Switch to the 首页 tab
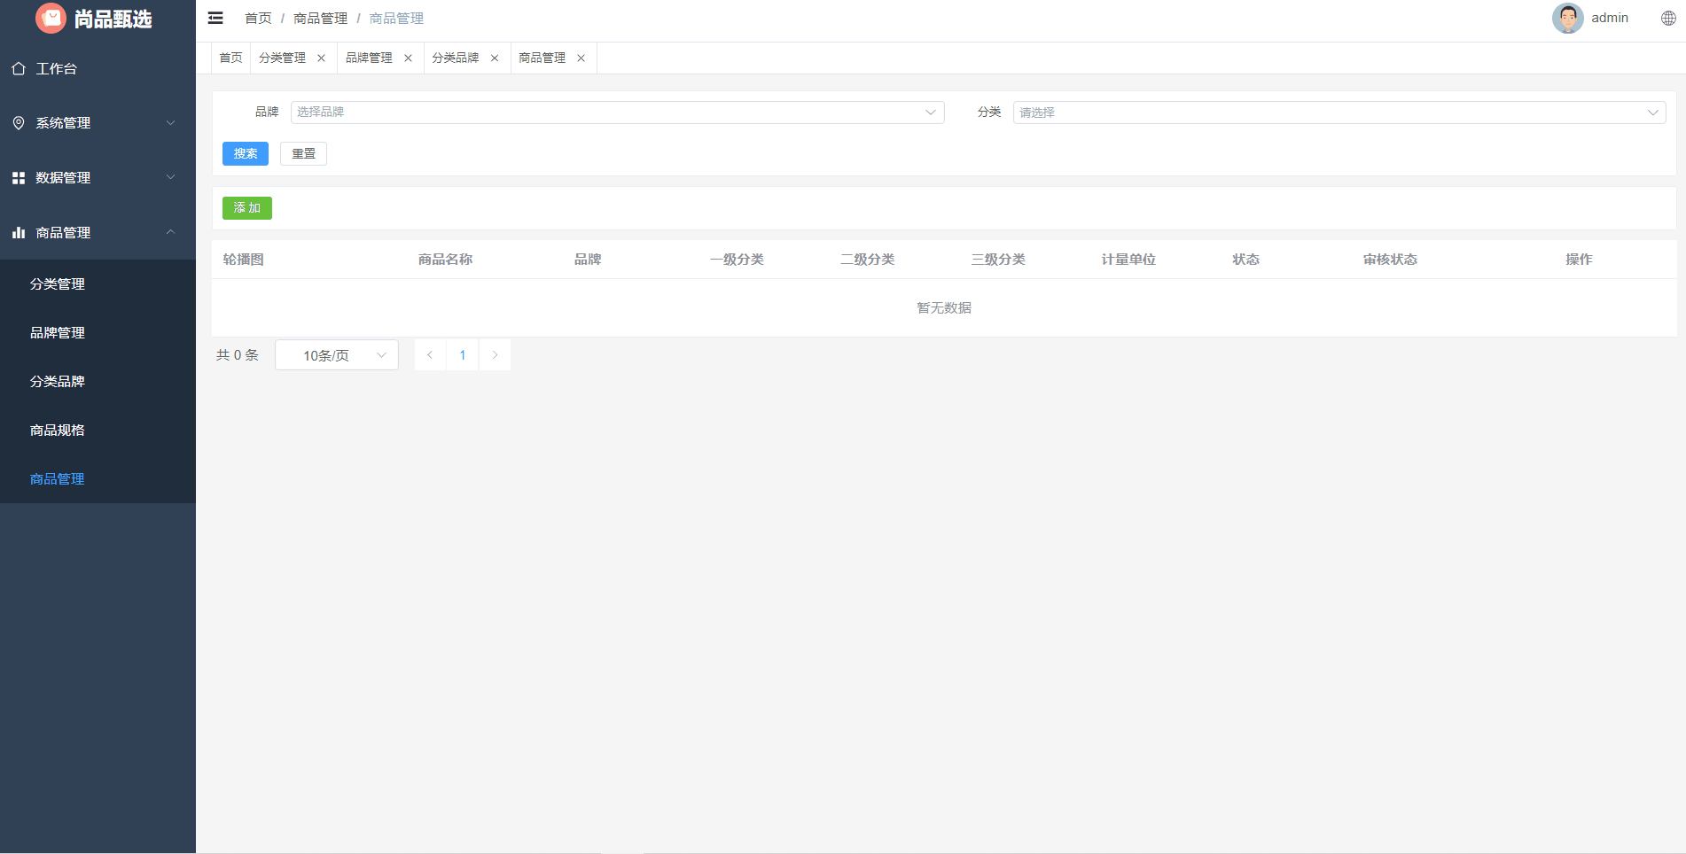 230,58
